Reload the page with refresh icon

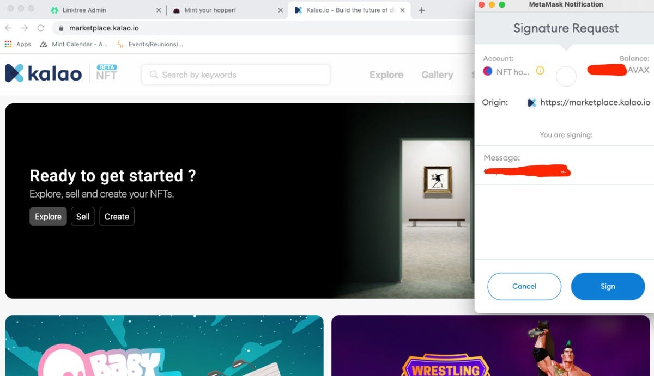click(x=41, y=28)
